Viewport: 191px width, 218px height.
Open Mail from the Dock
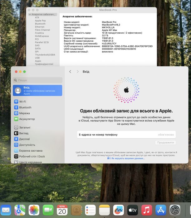tap(6, 210)
